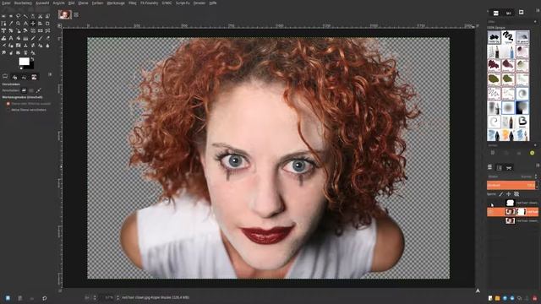
Task: Open the Ebene menu
Action: (83, 3)
